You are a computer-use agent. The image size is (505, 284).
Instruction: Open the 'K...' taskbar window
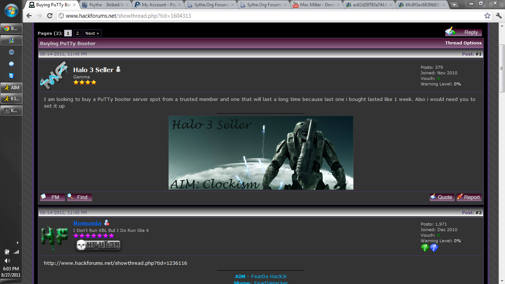click(11, 110)
